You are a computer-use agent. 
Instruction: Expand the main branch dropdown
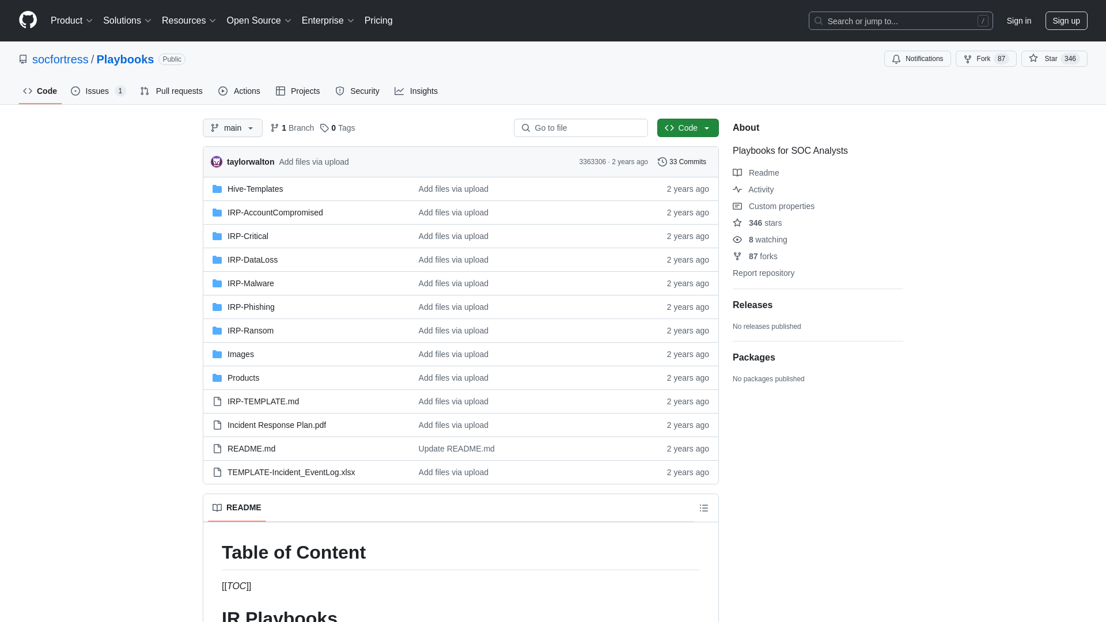point(233,128)
